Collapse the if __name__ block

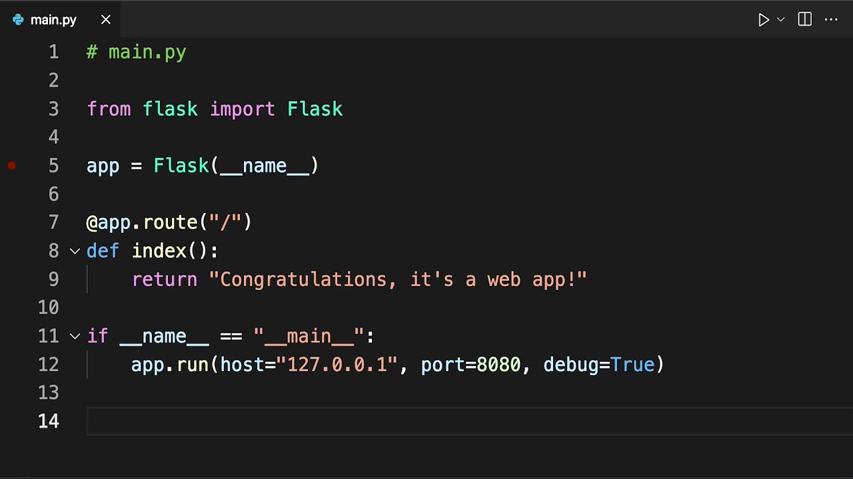coord(75,336)
